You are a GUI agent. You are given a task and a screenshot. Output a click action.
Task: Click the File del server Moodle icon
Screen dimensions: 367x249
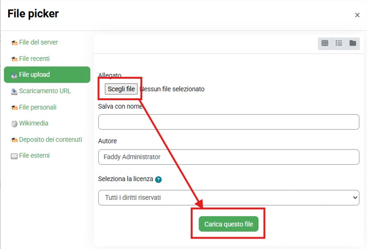[14, 43]
